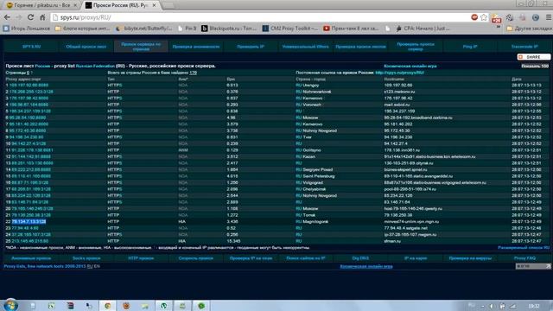Click the sfman.ru hostname cell

[392, 241]
